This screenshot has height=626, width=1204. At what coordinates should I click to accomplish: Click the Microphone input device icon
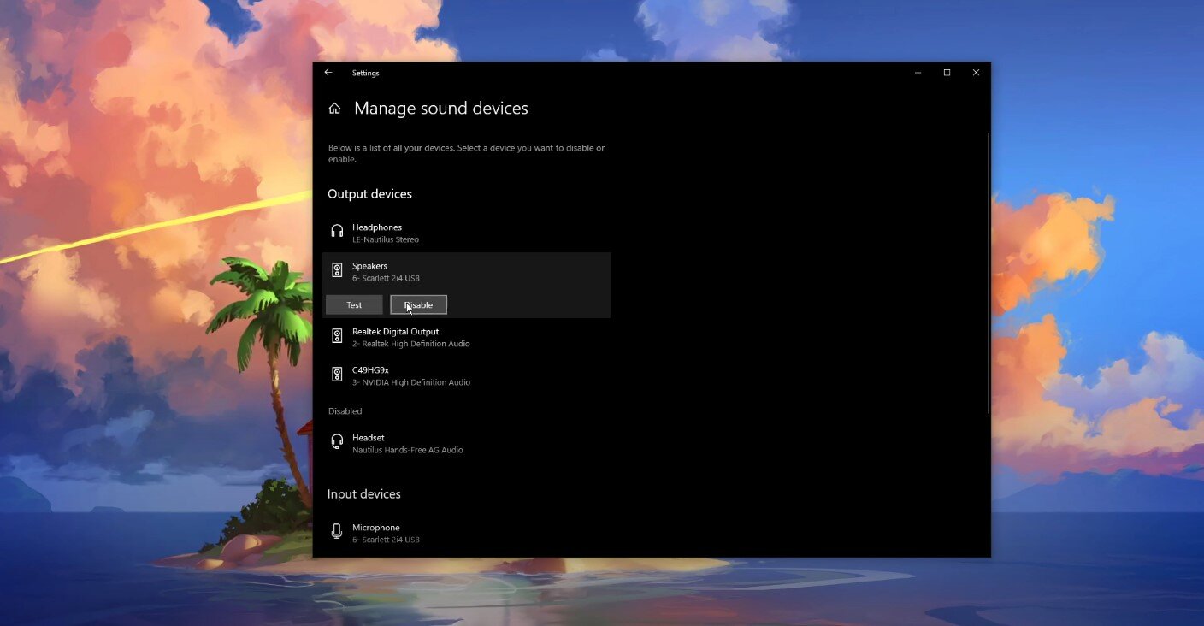(x=337, y=532)
